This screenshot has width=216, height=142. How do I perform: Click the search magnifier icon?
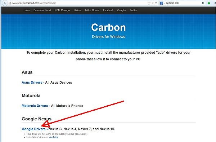pyautogui.click(x=203, y=3)
